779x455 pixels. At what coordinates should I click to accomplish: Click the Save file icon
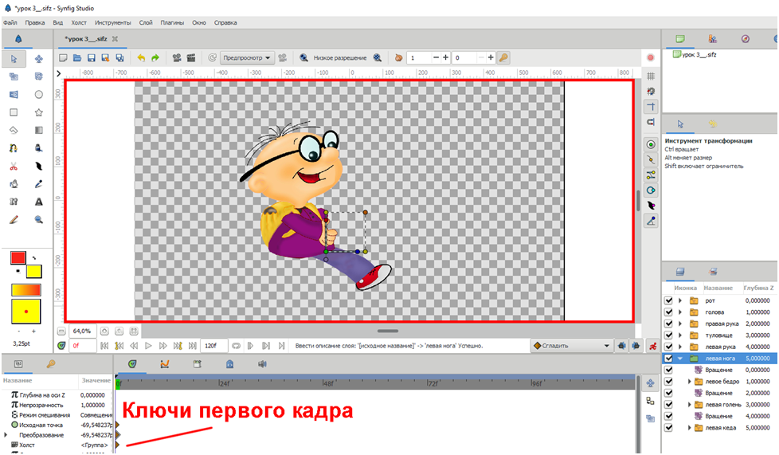pos(92,57)
